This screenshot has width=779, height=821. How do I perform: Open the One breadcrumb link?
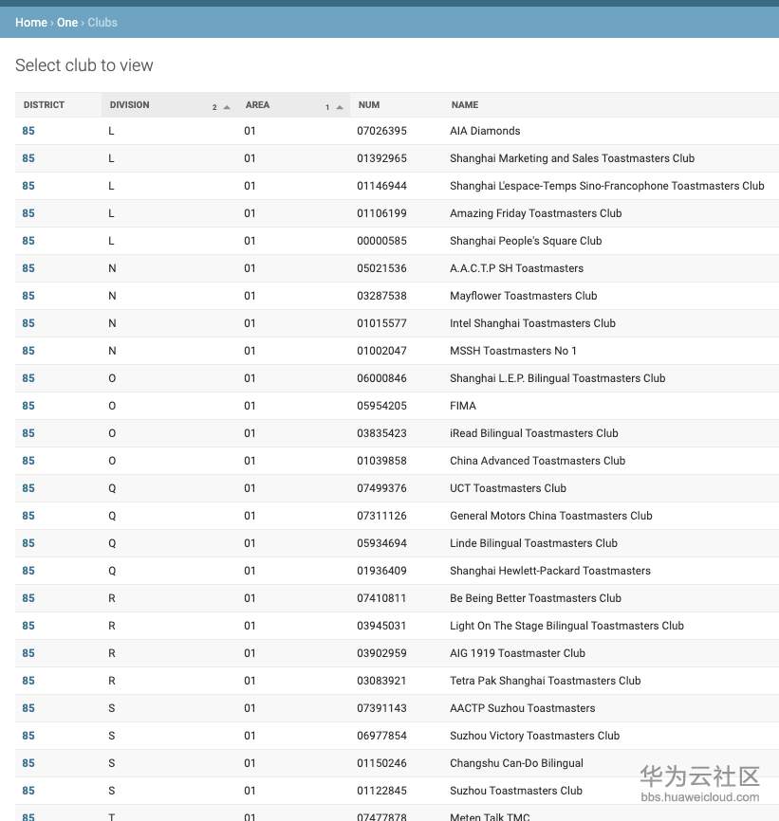[x=67, y=23]
